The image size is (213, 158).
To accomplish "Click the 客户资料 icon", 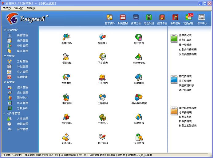I will coord(139,37).
